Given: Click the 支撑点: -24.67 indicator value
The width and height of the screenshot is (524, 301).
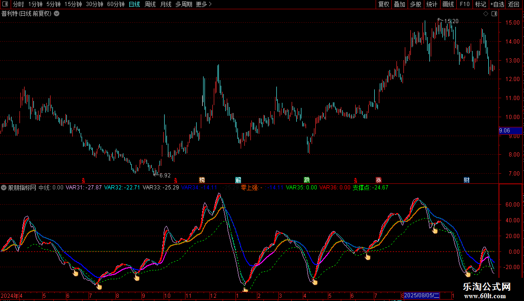Looking at the screenshot, I should tap(370, 188).
